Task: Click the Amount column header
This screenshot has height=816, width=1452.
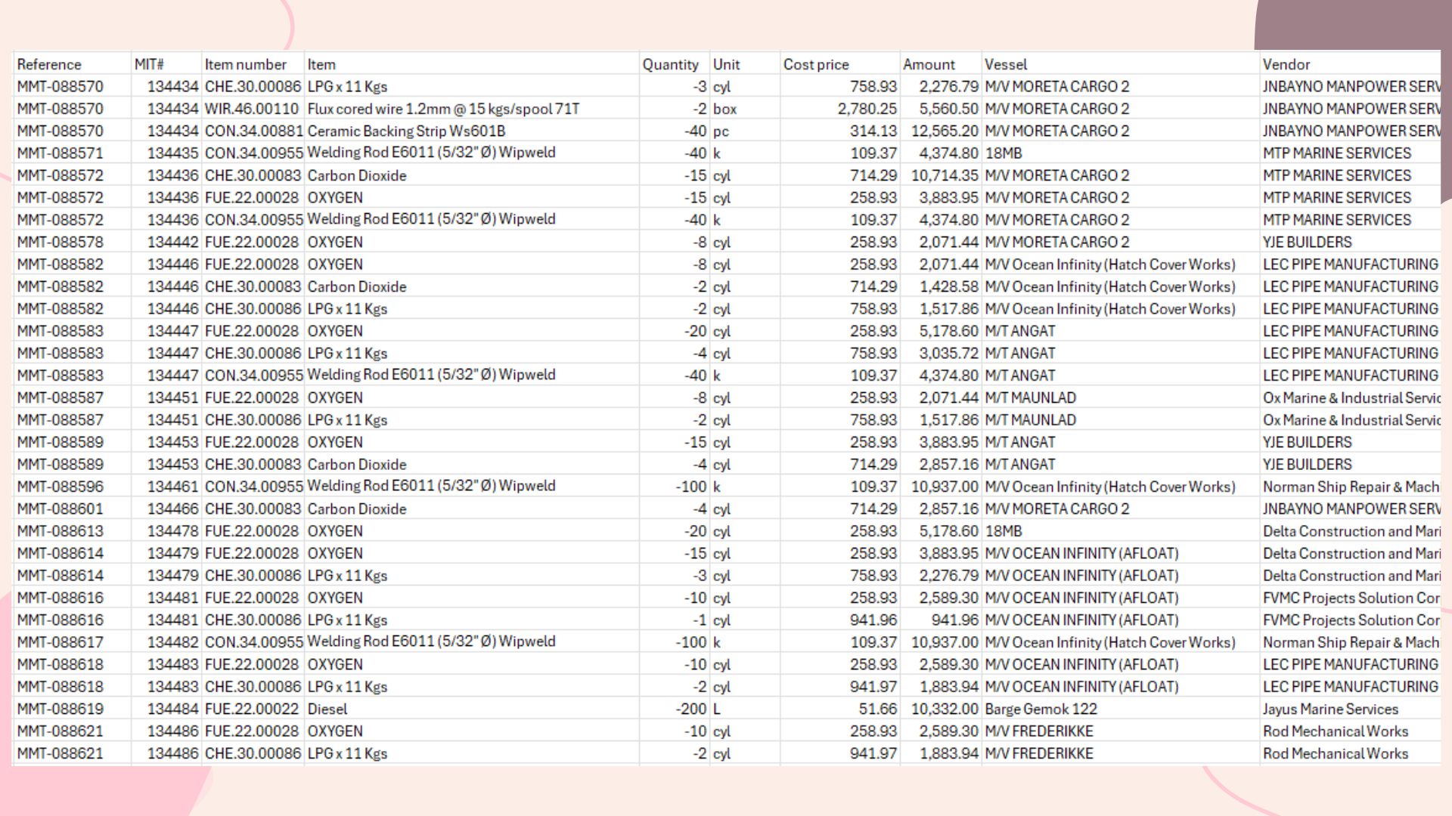Action: [x=929, y=64]
